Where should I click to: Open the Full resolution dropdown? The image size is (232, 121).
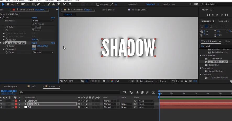point(122,81)
